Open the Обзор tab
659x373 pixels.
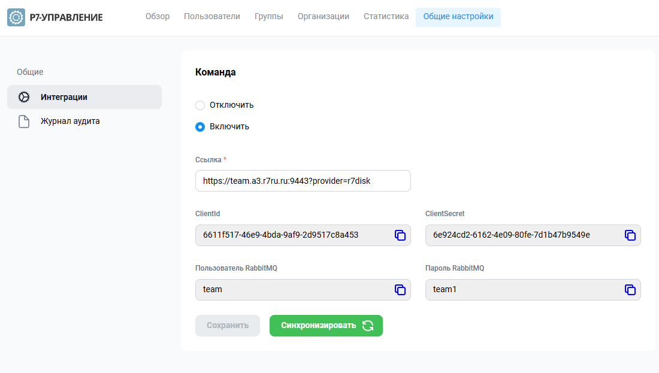158,17
